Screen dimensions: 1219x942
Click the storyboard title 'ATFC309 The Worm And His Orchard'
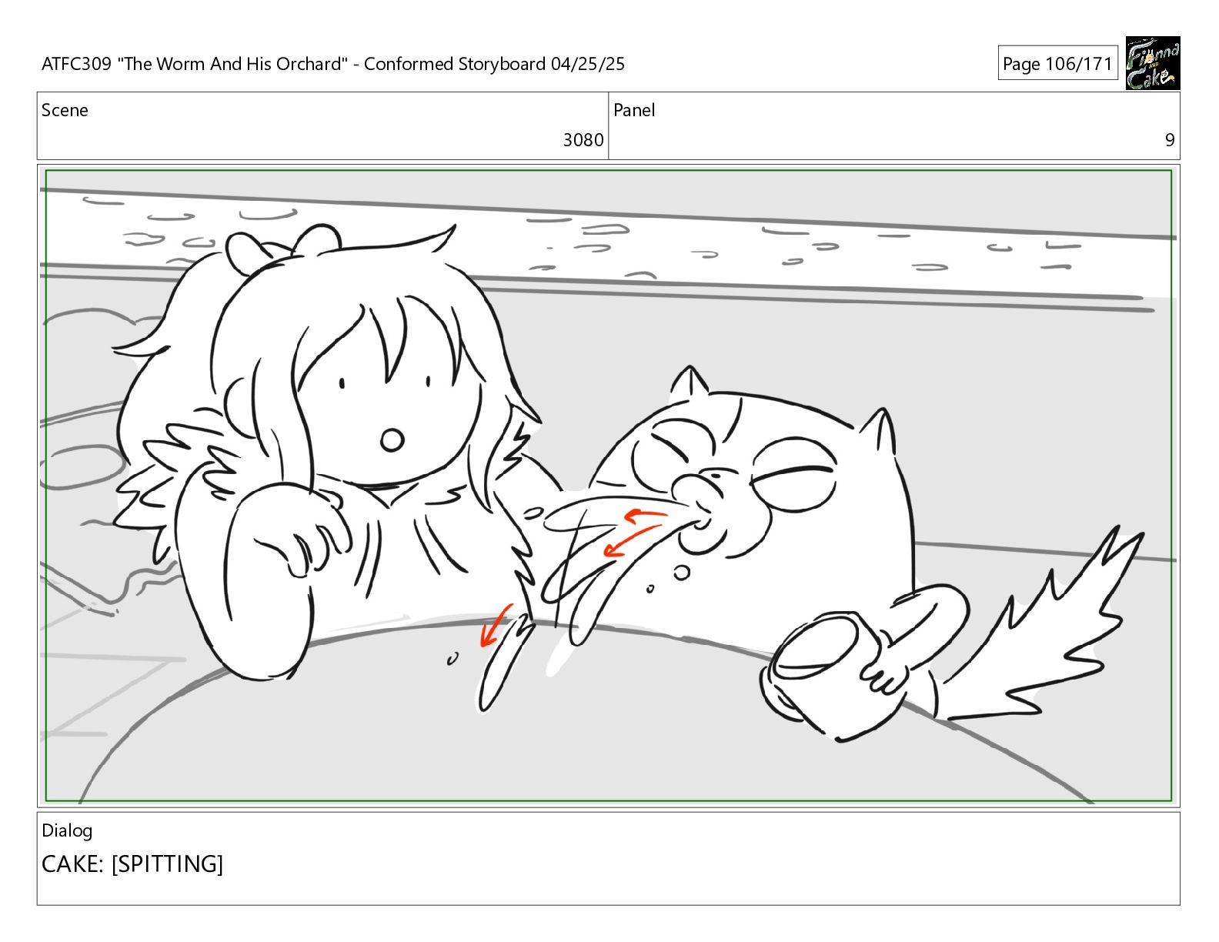click(333, 64)
